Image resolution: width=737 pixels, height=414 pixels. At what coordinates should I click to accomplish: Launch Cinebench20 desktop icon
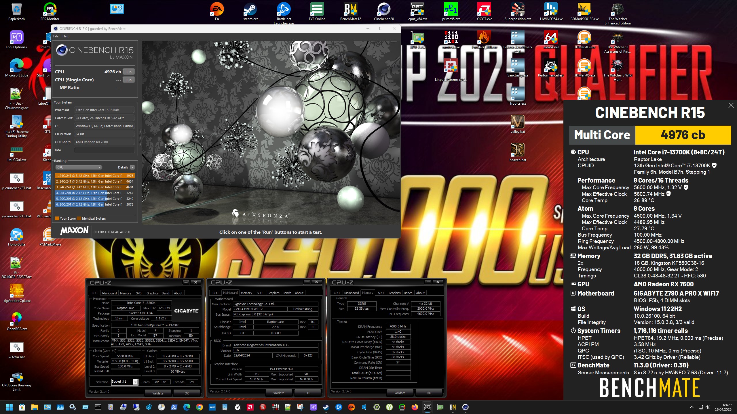pos(384,11)
